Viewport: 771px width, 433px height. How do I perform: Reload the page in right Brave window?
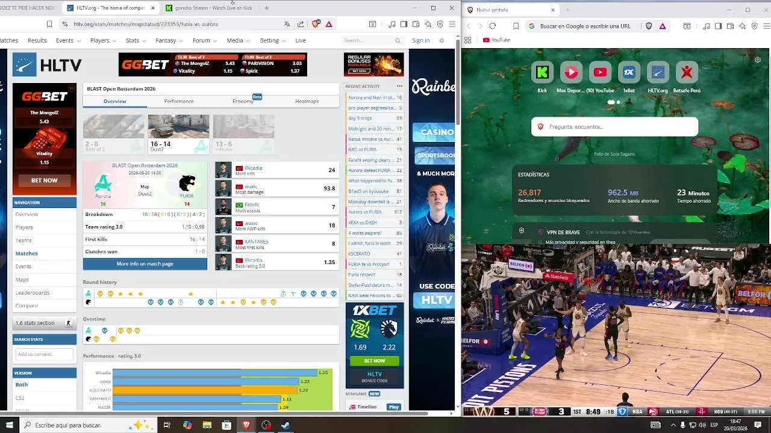pos(493,26)
